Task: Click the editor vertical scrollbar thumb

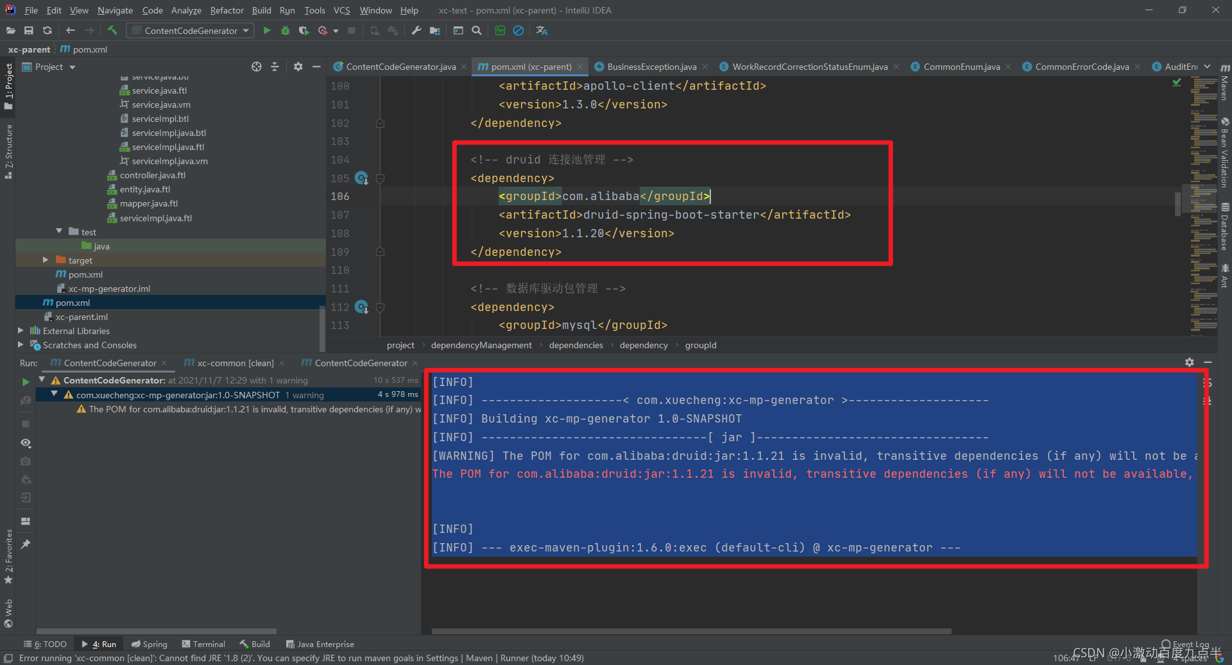Action: click(1177, 204)
